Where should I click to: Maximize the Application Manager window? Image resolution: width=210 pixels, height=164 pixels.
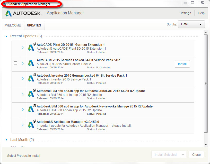[x=192, y=3]
